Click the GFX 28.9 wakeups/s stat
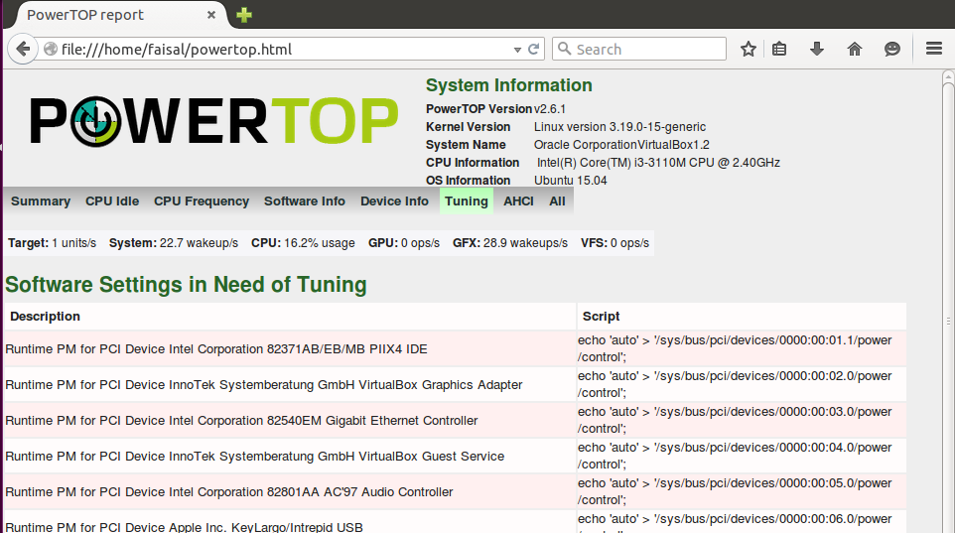955x533 pixels. 510,243
